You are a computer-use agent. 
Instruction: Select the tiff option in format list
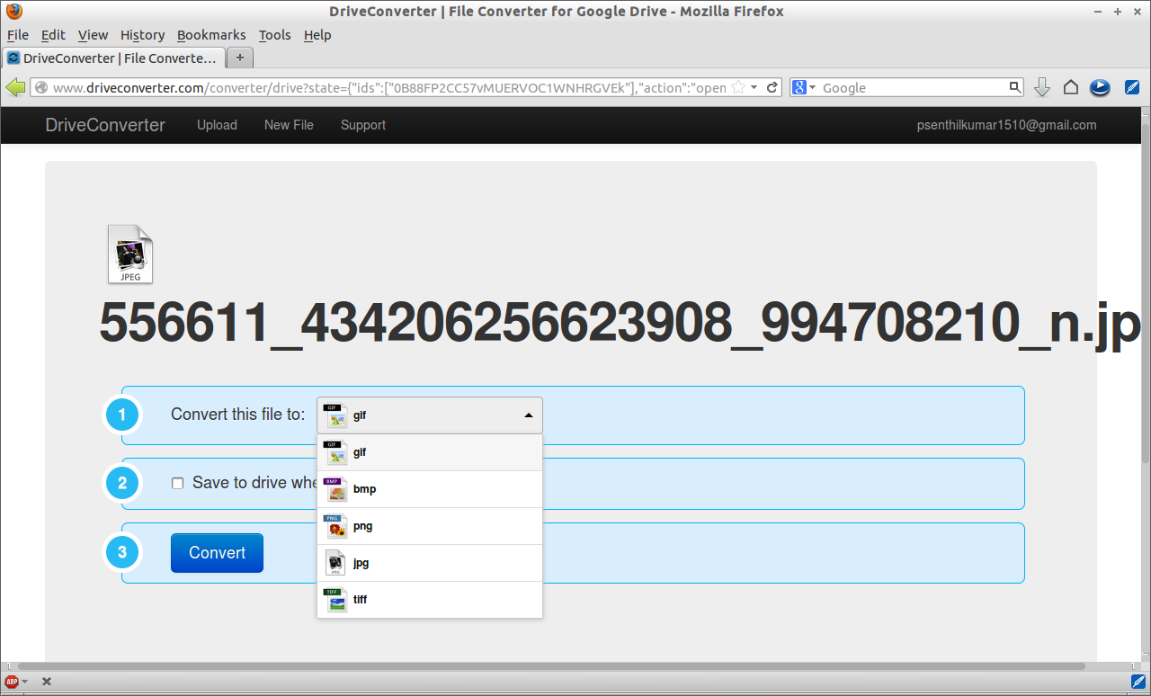(430, 600)
